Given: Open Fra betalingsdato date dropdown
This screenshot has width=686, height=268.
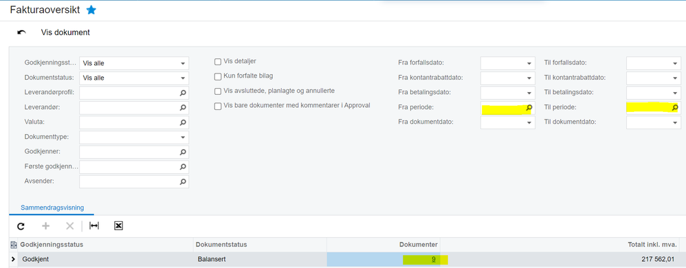Looking at the screenshot, I should coord(529,93).
